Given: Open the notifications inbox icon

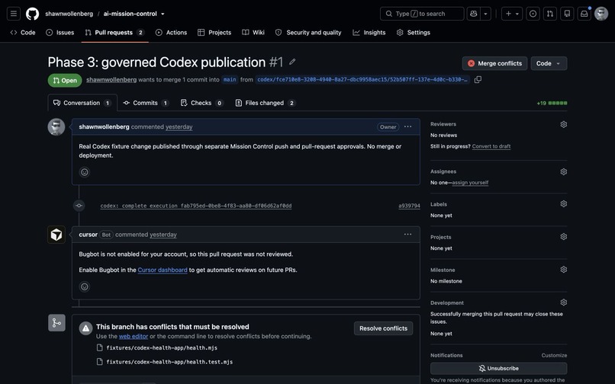Looking at the screenshot, I should [x=584, y=14].
